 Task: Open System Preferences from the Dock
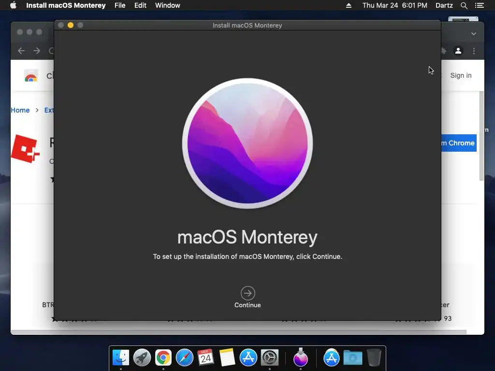click(x=270, y=357)
